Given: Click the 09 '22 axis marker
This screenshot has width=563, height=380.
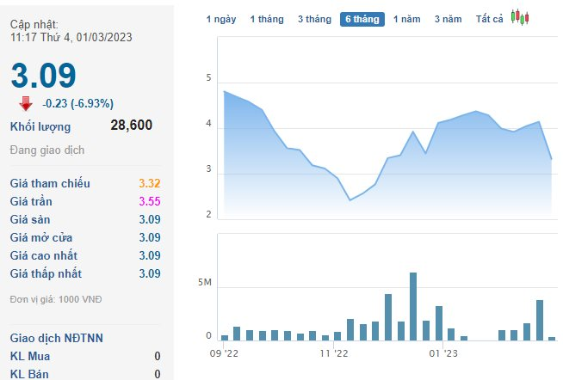Looking at the screenshot, I should click(224, 353).
